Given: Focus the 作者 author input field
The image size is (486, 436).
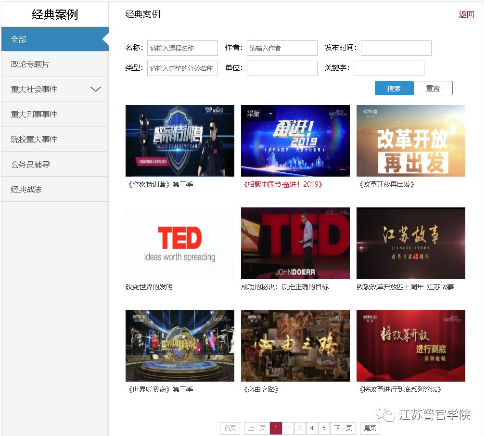Looking at the screenshot, I should (282, 48).
